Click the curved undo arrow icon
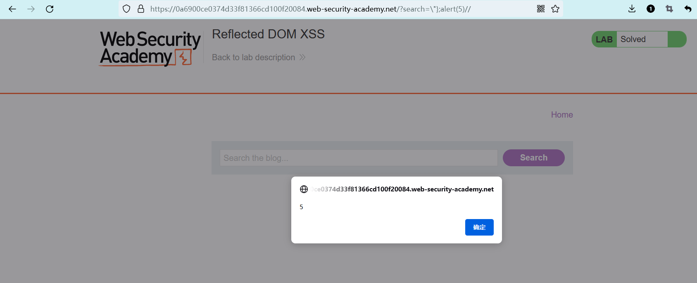 point(687,9)
